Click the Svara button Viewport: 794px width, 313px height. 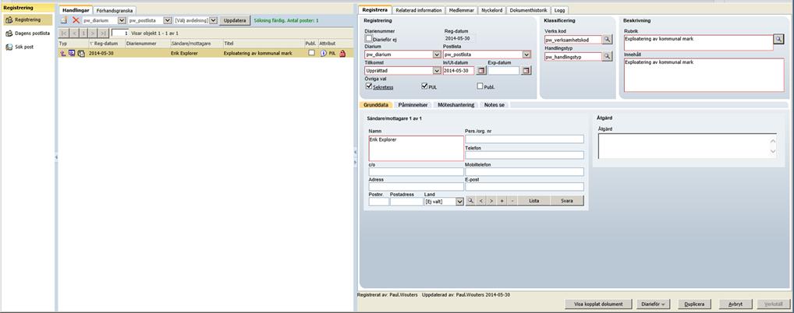click(566, 201)
